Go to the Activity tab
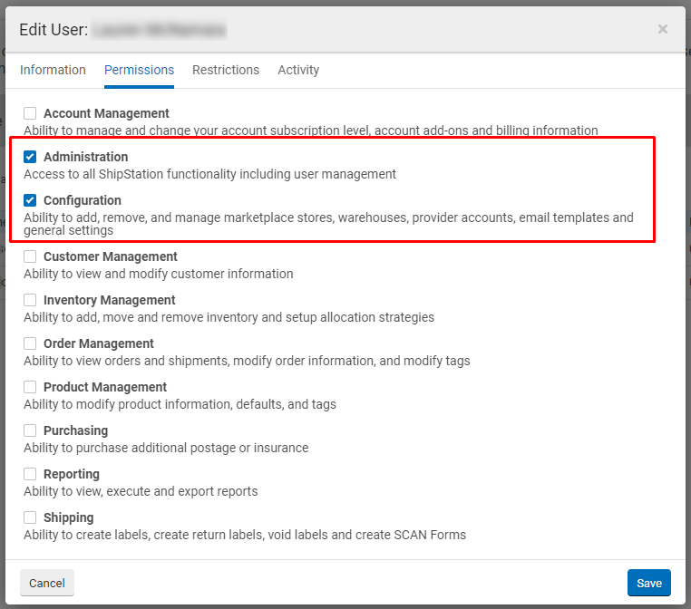This screenshot has height=609, width=691. pos(298,70)
